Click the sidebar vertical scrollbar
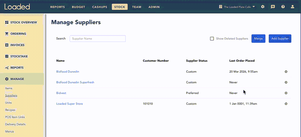This screenshot has height=137, width=301. [x=46, y=75]
